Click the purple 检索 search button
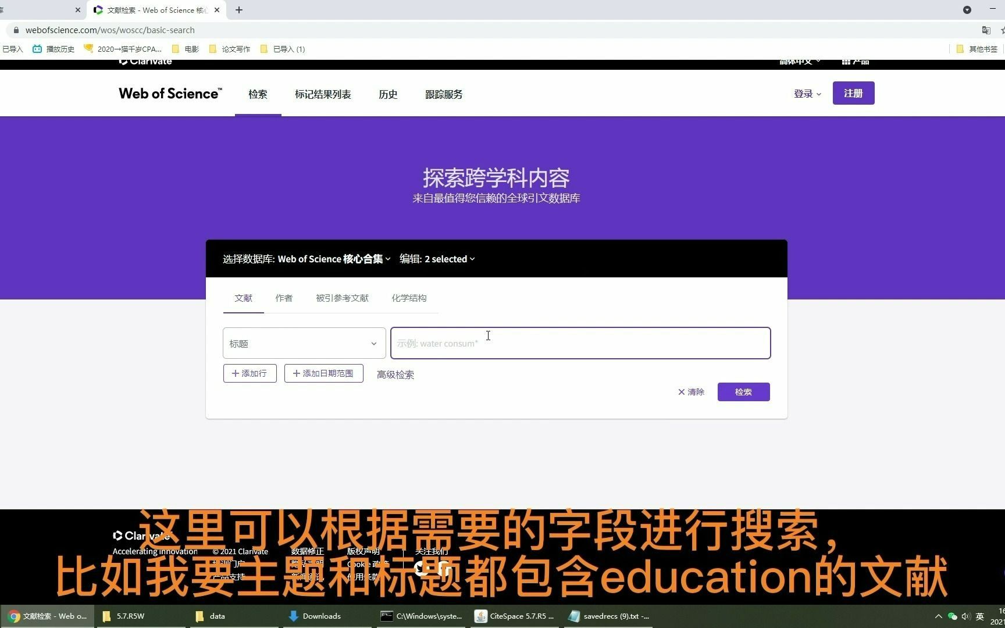The image size is (1005, 628). [x=743, y=392]
